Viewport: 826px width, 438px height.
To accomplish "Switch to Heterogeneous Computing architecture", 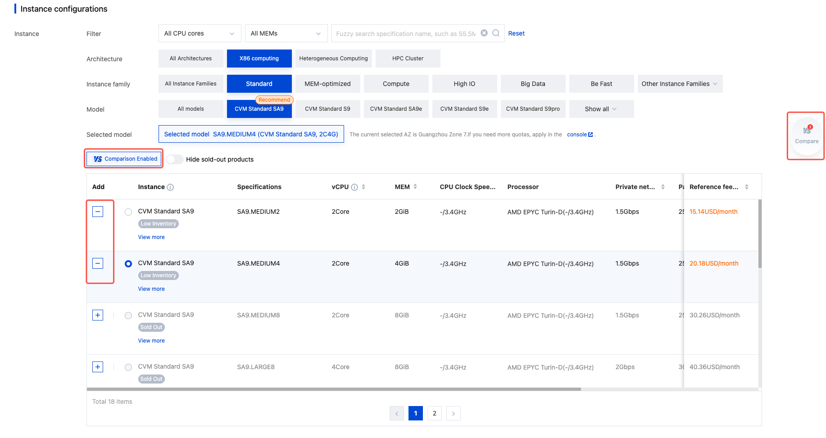I will (x=333, y=59).
